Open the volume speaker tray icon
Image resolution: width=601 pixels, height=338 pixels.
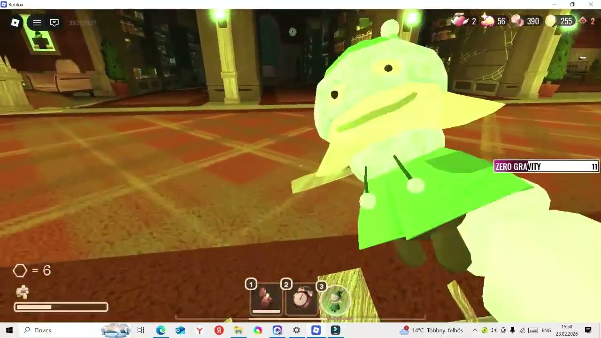pos(493,330)
